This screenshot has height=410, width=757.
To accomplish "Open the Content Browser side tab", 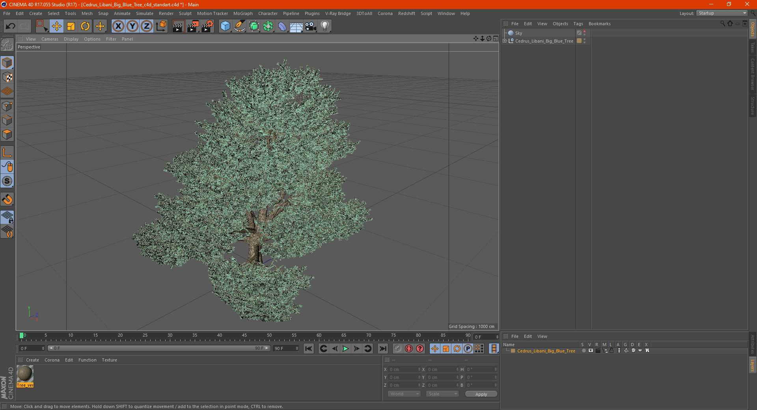I will point(753,74).
